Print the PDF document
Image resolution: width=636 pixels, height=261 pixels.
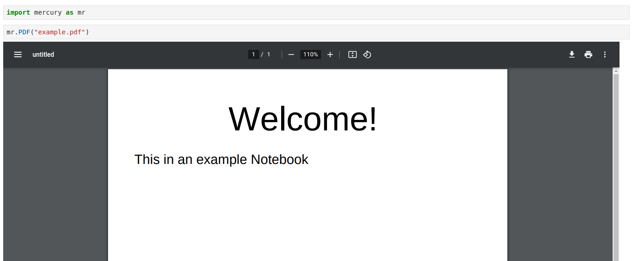click(x=588, y=54)
